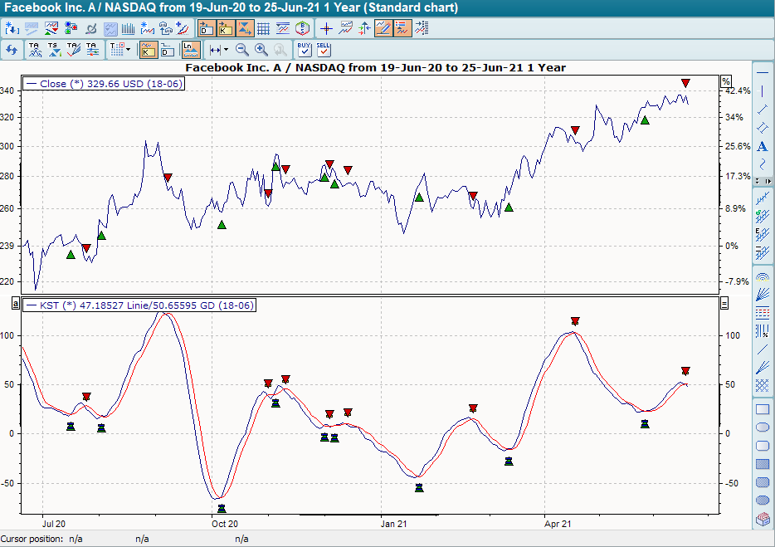Apply the grid overlay icon
The height and width of the screenshot is (547, 775).
[263, 27]
